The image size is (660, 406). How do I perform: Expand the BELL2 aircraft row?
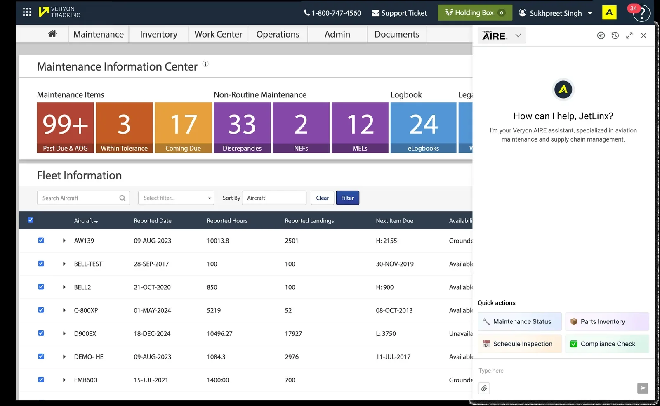[x=64, y=287]
